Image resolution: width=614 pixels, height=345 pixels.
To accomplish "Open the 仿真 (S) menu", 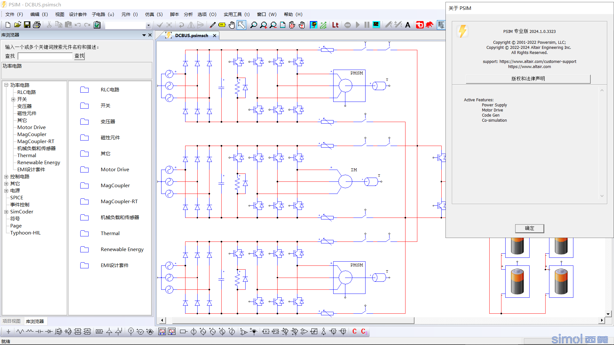I will click(x=154, y=14).
